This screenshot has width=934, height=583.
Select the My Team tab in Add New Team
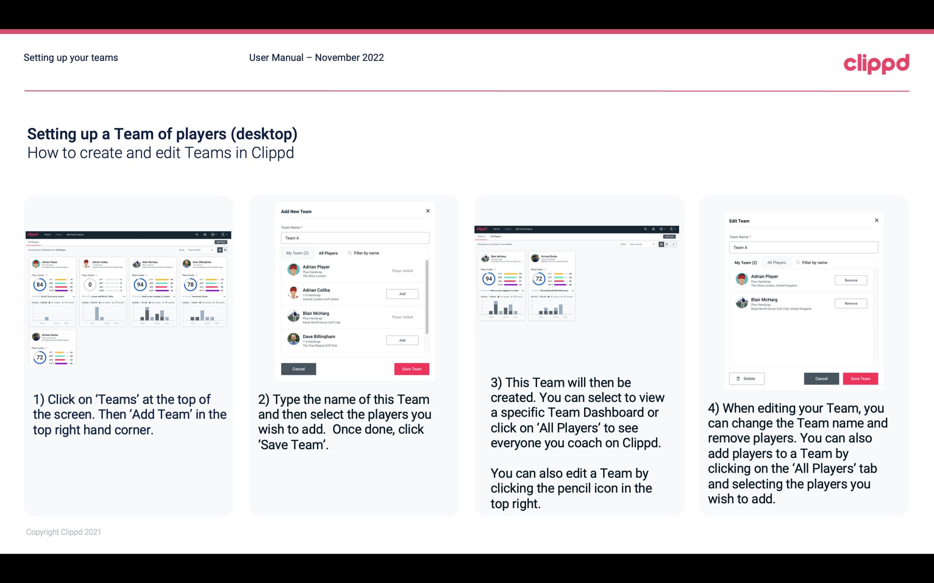[x=297, y=253]
